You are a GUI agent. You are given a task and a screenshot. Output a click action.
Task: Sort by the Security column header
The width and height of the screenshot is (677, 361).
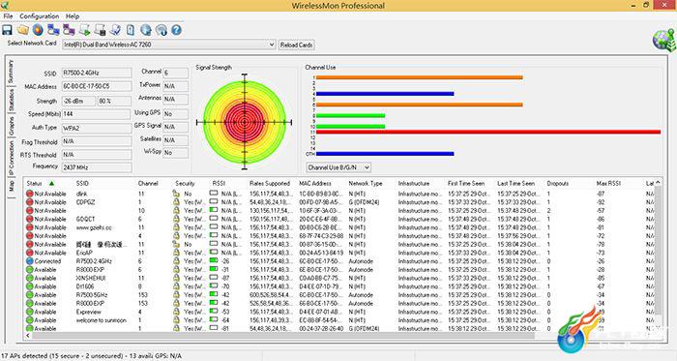[x=185, y=184]
